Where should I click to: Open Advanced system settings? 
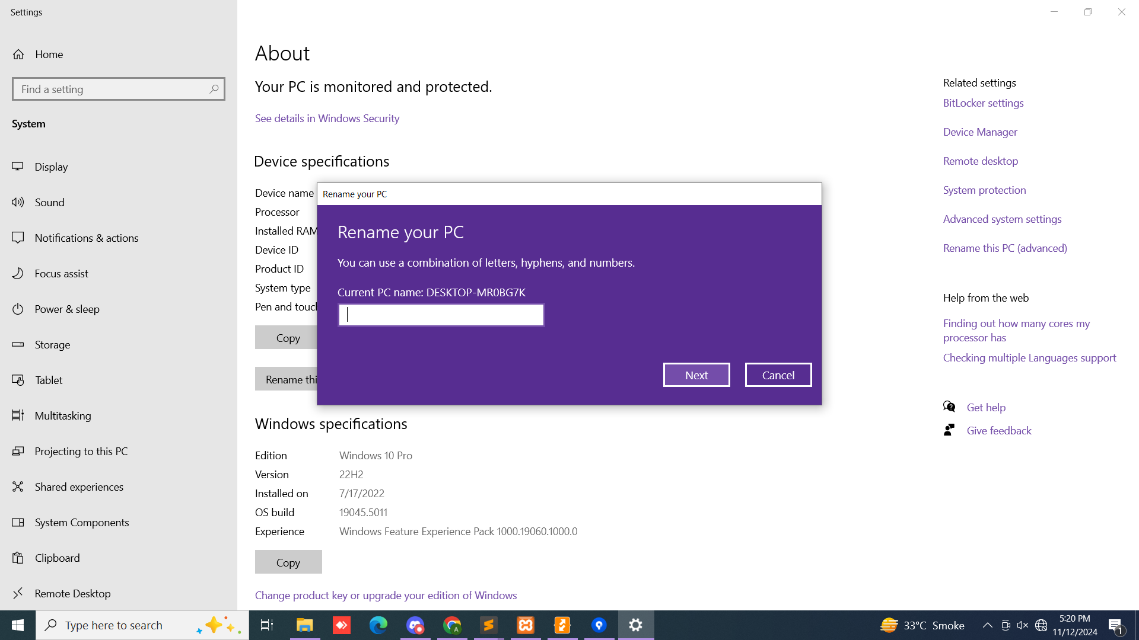1003,219
